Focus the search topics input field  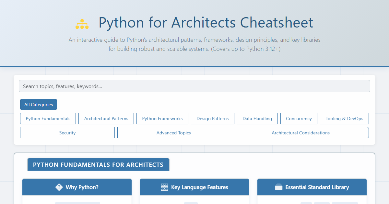point(194,86)
